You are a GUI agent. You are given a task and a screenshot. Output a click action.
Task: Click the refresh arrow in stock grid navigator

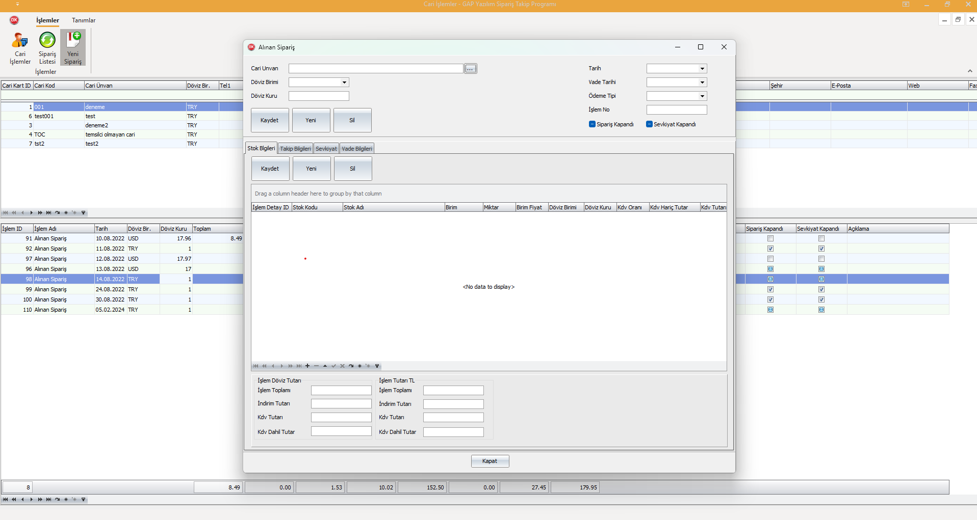tap(351, 366)
